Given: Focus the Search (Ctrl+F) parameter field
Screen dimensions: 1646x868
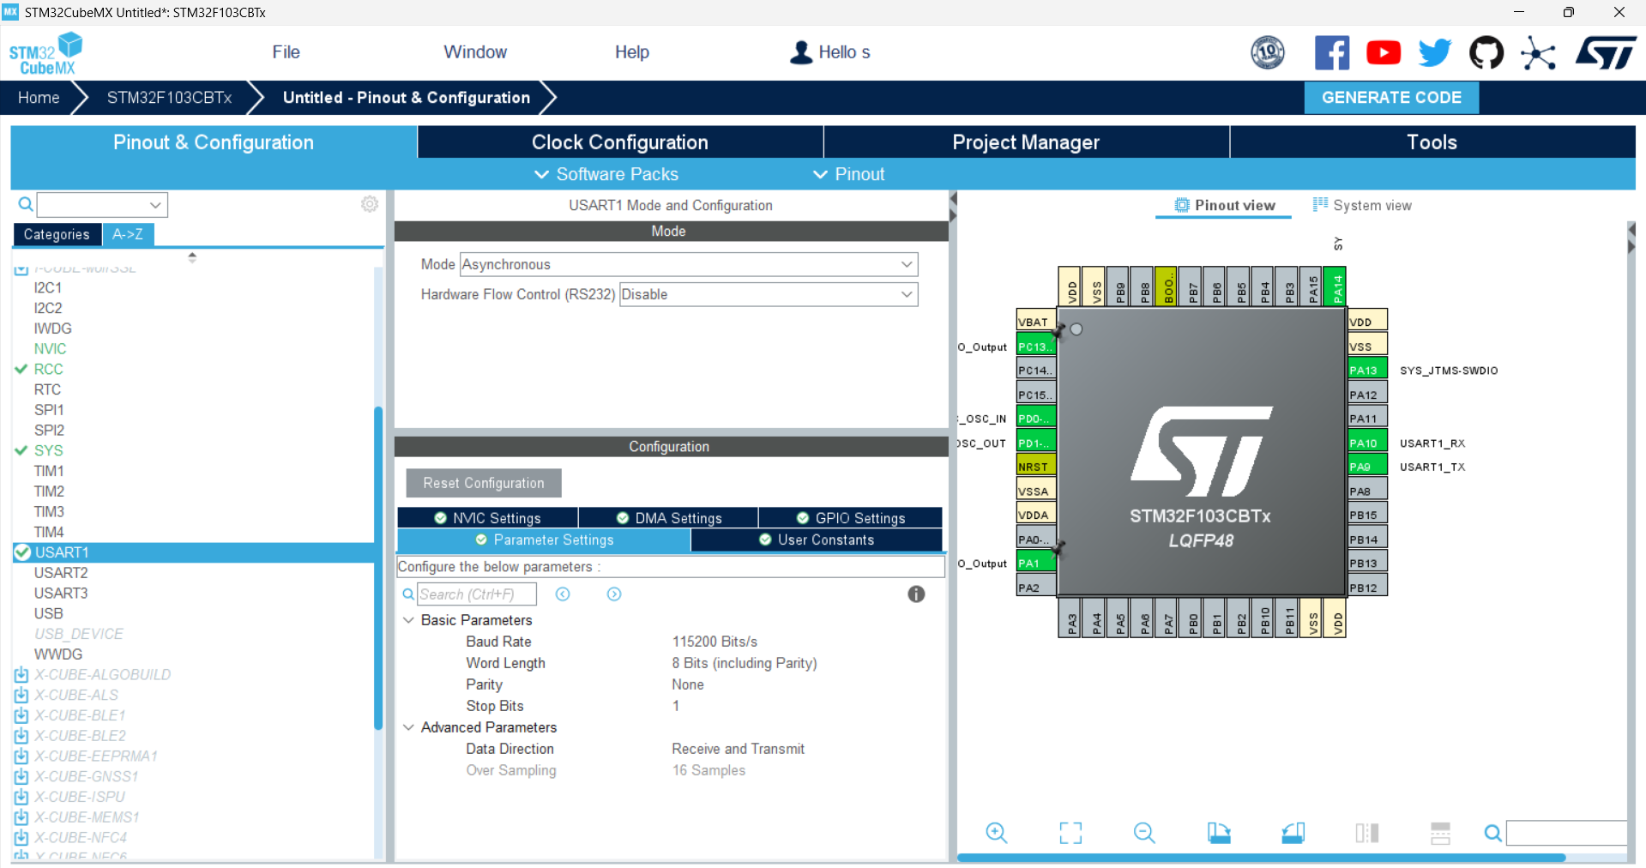Looking at the screenshot, I should 477,594.
